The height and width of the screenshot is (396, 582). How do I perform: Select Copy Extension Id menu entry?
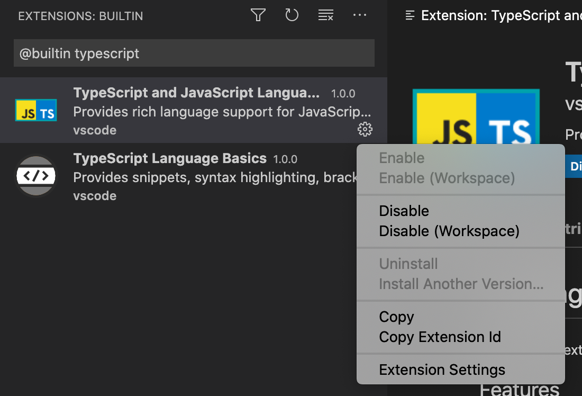coord(440,337)
